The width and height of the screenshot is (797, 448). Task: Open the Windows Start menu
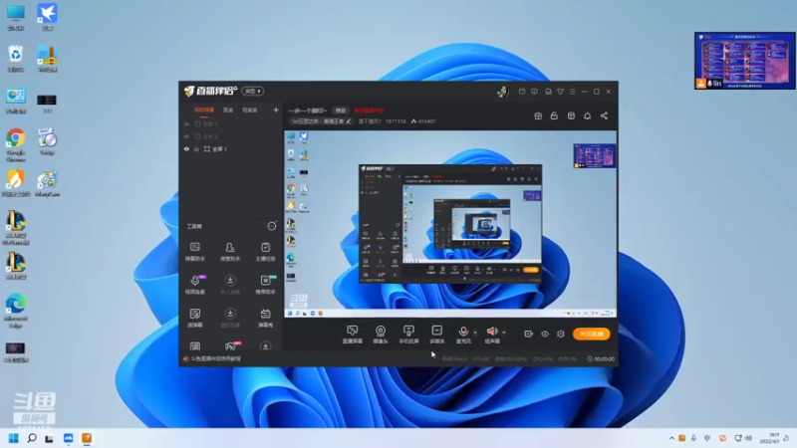[13, 438]
